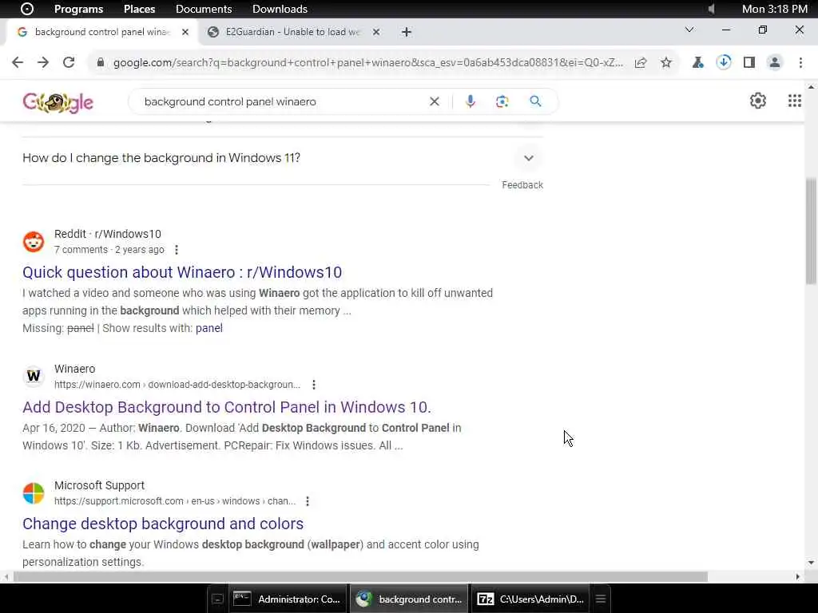Open Google quick settings gear
818x613 pixels.
pyautogui.click(x=757, y=101)
